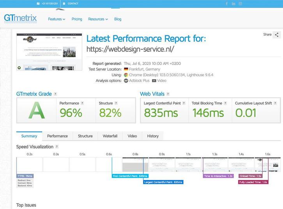Click the GTmetrix Grade help icon

point(55,94)
